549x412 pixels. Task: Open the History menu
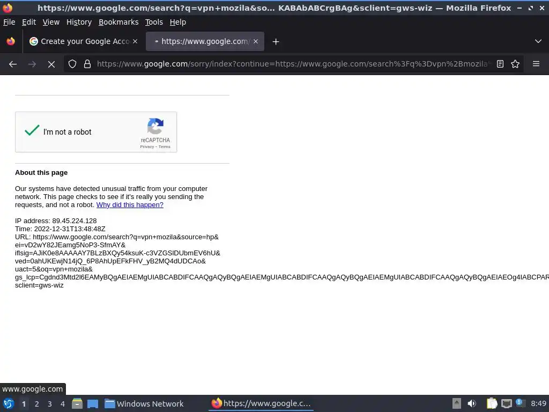[79, 22]
